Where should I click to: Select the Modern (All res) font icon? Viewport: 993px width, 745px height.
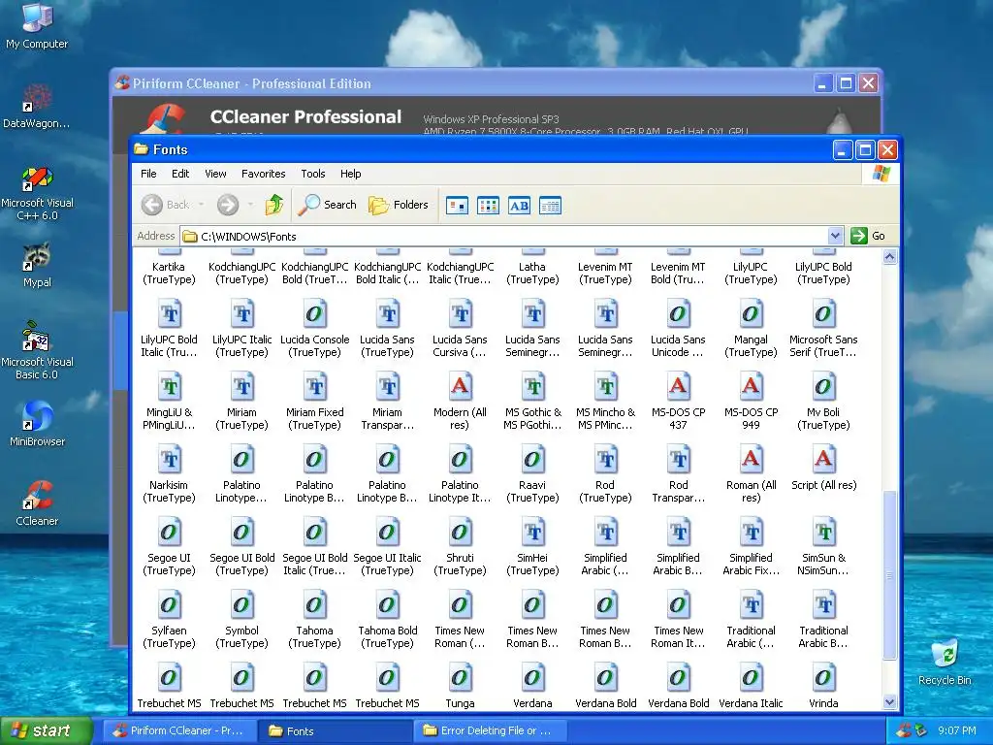click(x=460, y=401)
